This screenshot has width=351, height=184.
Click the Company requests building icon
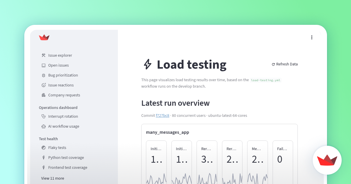[44, 95]
